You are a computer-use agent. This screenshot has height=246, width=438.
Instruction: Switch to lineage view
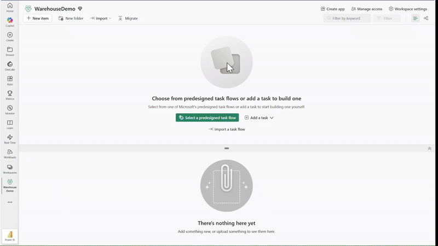(x=426, y=19)
